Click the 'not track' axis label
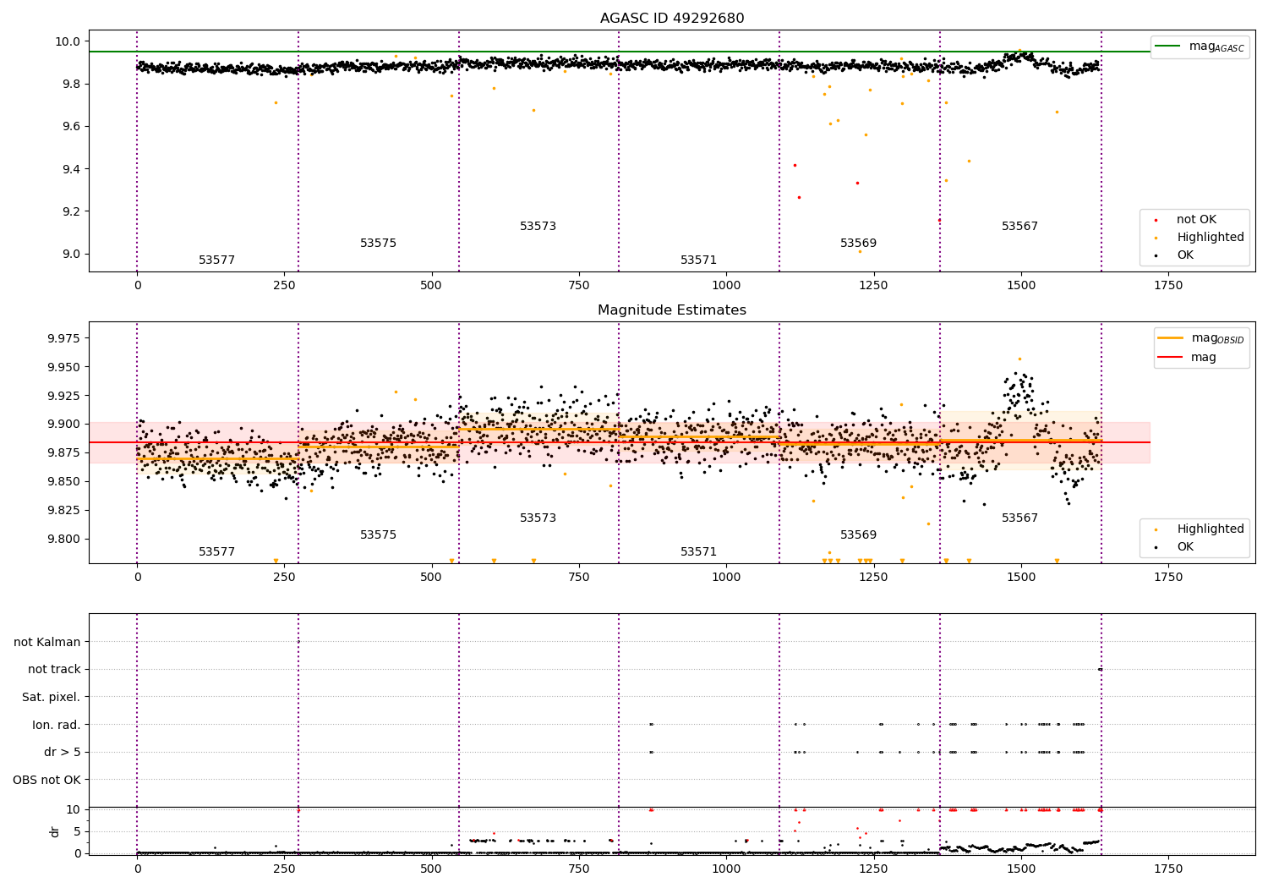Image resolution: width=1268 pixels, height=888 pixels. pyautogui.click(x=54, y=670)
